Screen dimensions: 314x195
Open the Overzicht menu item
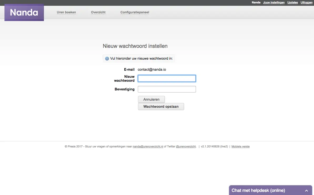click(x=98, y=12)
